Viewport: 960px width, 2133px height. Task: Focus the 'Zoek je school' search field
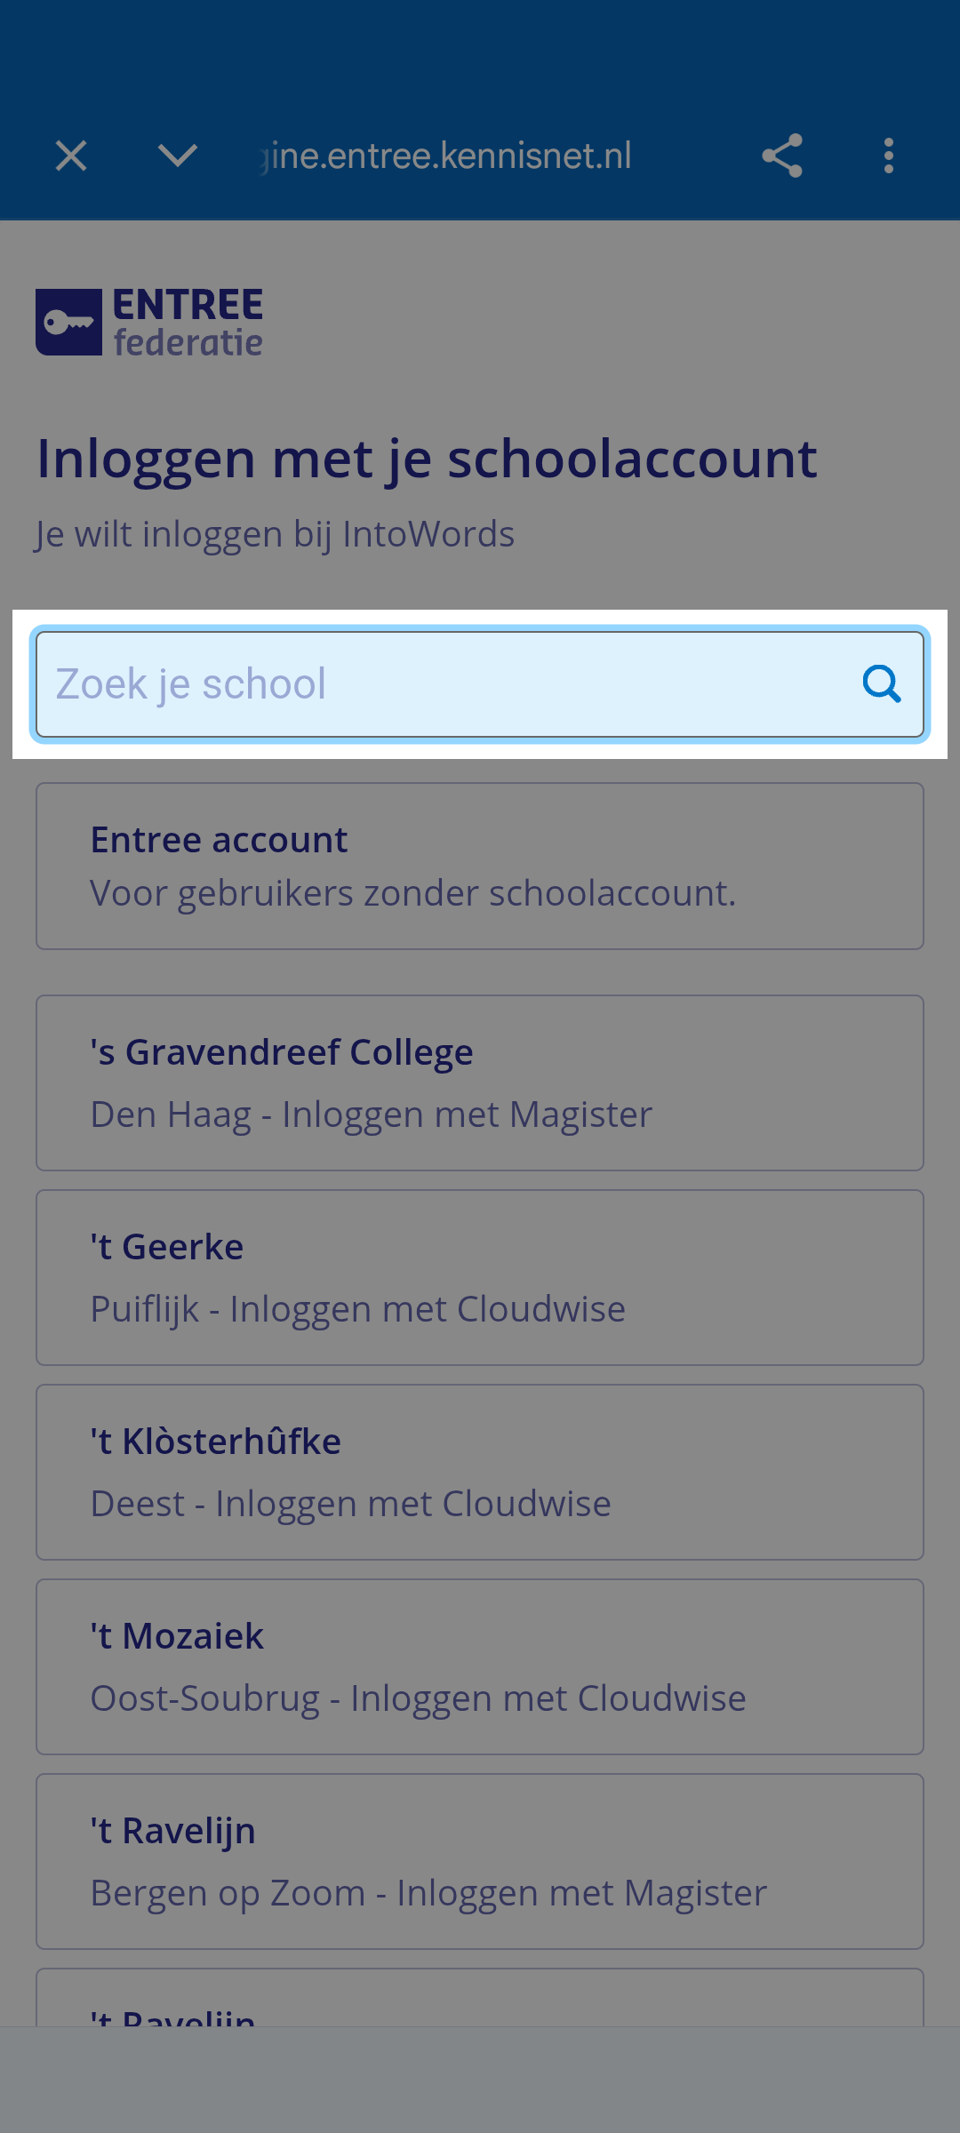pos(480,683)
